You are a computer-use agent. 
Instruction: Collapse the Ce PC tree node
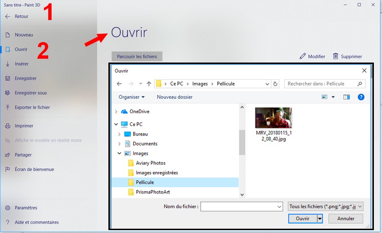coord(116,124)
